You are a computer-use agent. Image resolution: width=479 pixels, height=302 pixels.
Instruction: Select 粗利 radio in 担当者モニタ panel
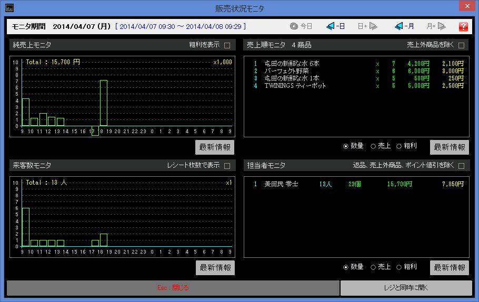click(399, 267)
